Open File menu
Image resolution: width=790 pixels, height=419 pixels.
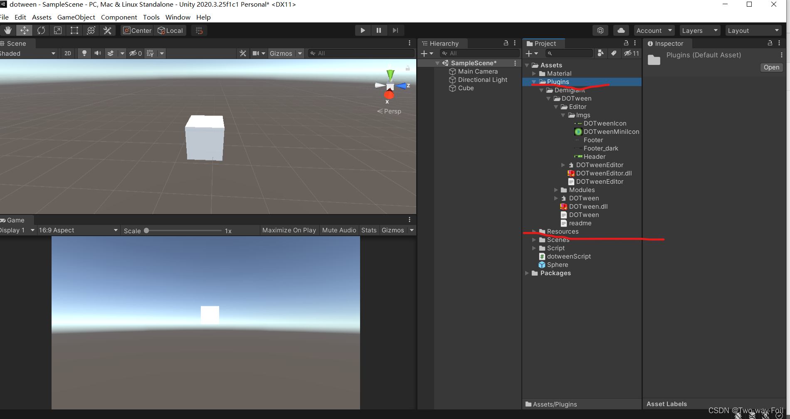click(x=4, y=17)
